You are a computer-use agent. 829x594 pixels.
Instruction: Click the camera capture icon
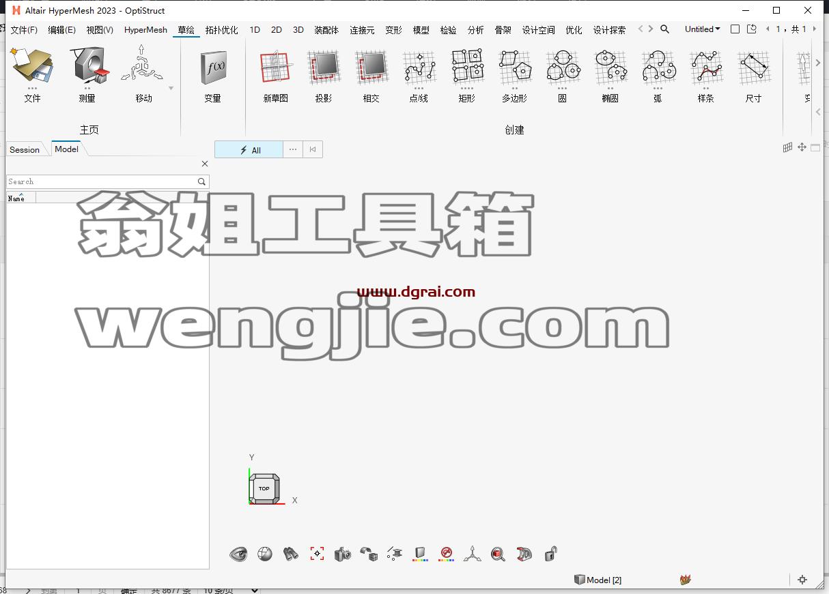tap(343, 554)
